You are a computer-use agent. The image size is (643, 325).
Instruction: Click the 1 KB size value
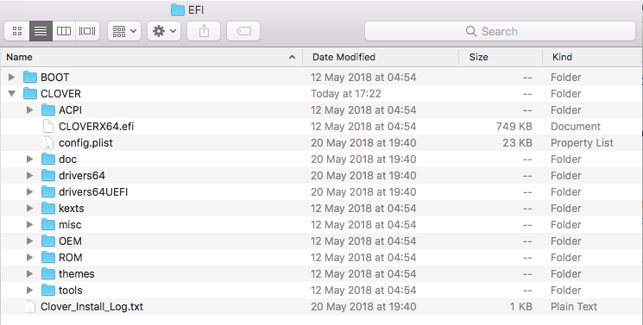point(521,307)
